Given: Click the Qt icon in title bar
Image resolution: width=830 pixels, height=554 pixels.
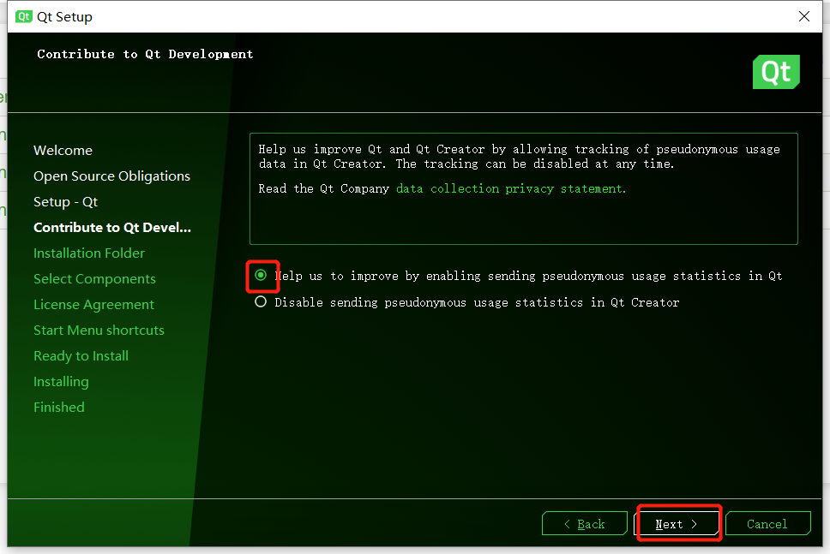Looking at the screenshot, I should [23, 16].
